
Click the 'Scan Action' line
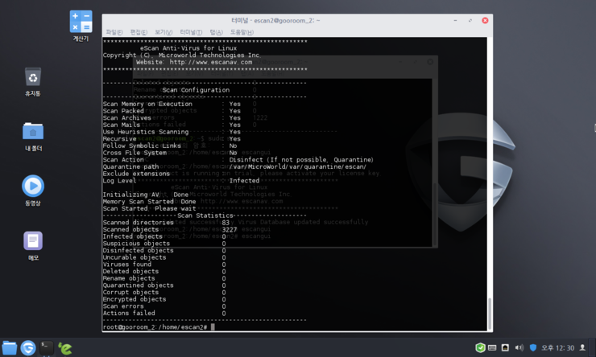click(x=238, y=160)
